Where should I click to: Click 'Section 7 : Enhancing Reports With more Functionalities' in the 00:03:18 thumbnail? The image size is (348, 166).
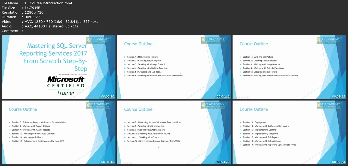tap(39, 123)
